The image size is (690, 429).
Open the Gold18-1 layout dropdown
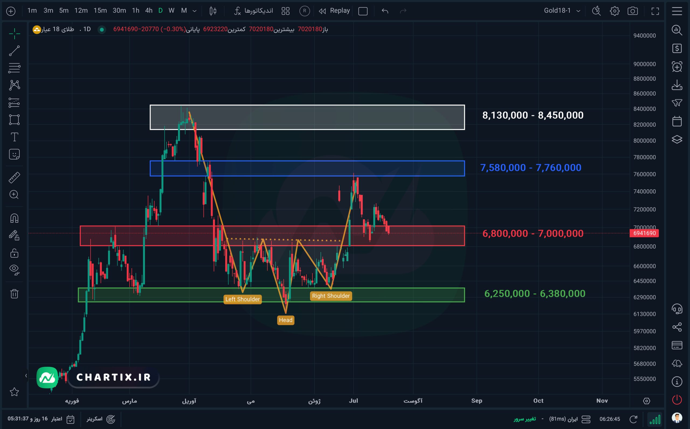562,11
